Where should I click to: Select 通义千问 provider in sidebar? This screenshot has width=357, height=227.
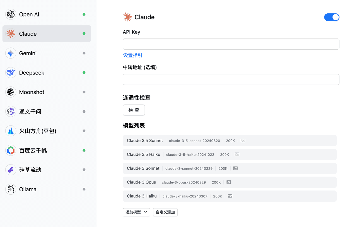tap(47, 112)
